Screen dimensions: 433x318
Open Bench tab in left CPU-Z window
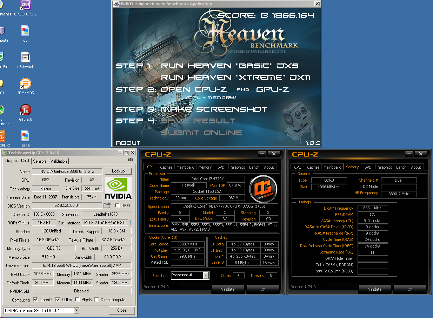pos(254,167)
